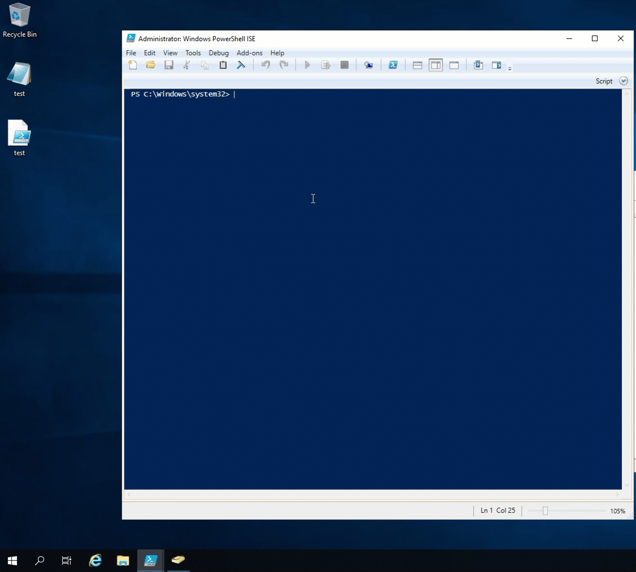Open the Tools menu
636x572 pixels.
pos(193,52)
